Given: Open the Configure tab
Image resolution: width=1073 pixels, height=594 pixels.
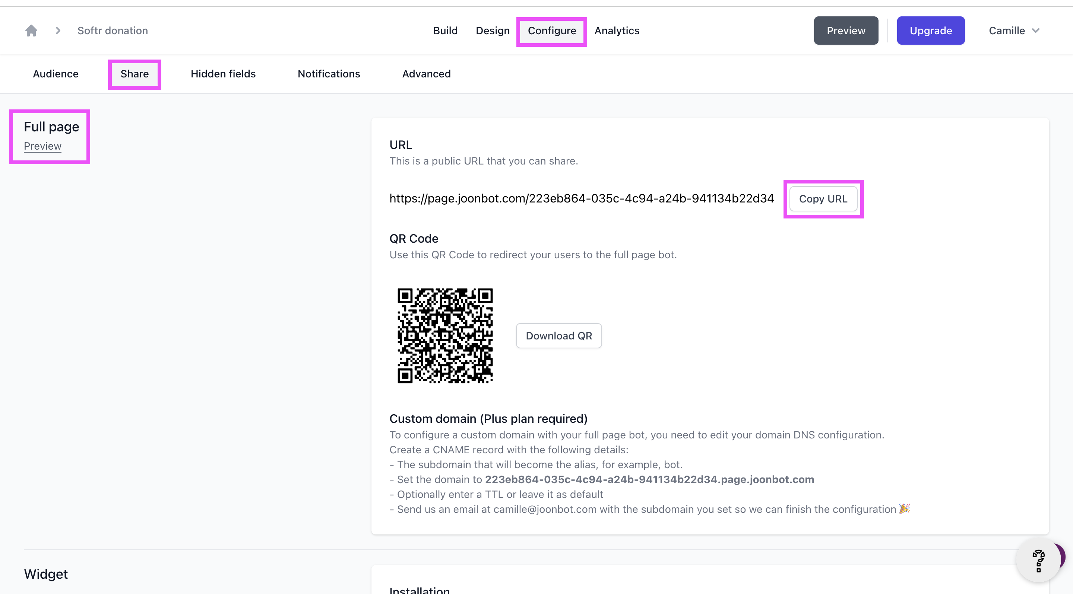Looking at the screenshot, I should pos(552,31).
